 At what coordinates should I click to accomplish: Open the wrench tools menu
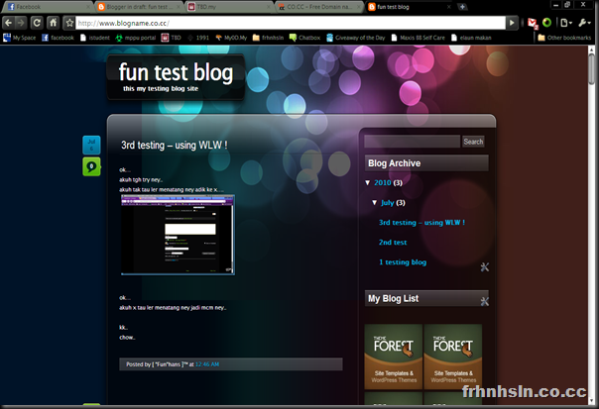[x=584, y=23]
